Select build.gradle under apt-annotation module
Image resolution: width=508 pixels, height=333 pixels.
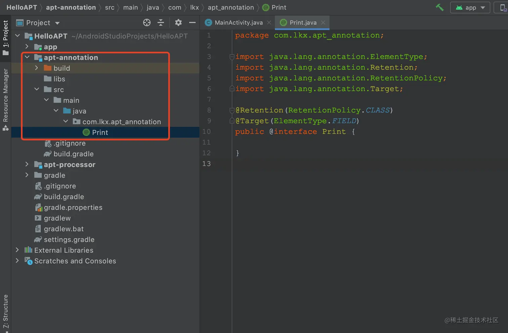coord(74,154)
